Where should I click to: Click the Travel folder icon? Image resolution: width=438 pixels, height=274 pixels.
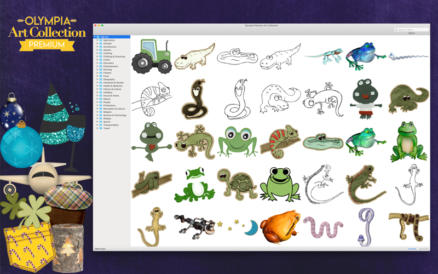(x=101, y=128)
